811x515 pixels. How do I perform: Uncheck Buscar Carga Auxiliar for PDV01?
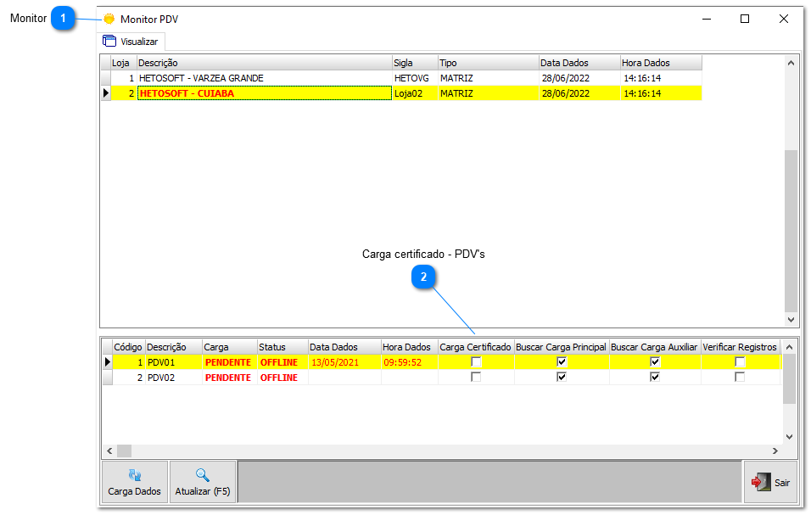click(x=654, y=362)
